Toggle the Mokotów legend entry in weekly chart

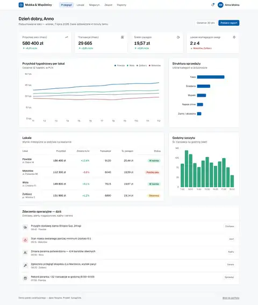click(155, 66)
